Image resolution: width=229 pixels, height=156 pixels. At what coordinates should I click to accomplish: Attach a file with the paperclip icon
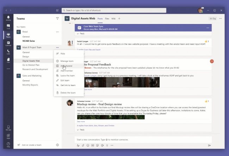click(x=83, y=145)
